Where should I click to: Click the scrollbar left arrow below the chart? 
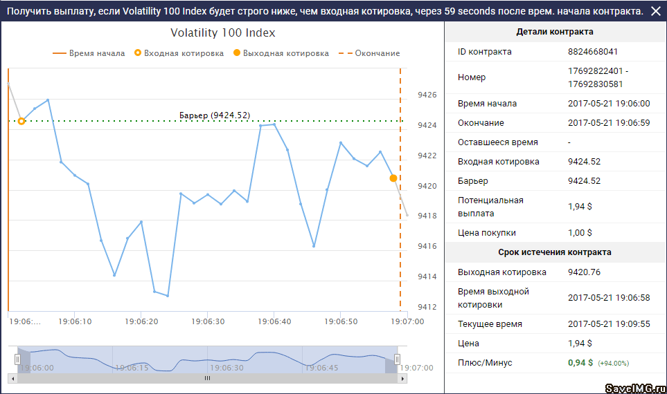pyautogui.click(x=12, y=379)
